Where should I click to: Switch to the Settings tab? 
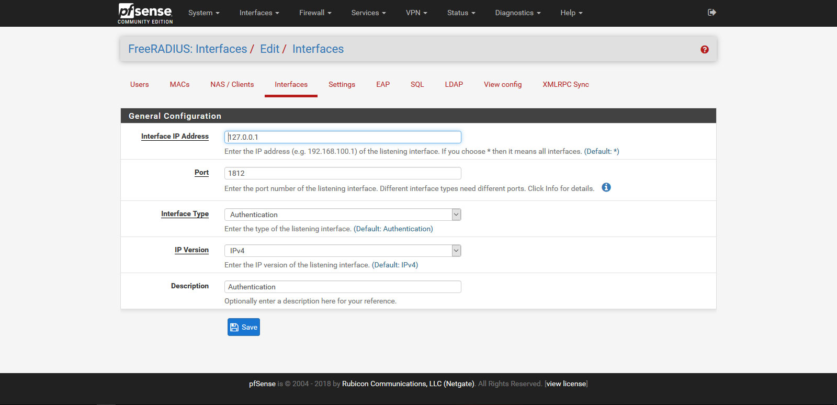pos(342,84)
